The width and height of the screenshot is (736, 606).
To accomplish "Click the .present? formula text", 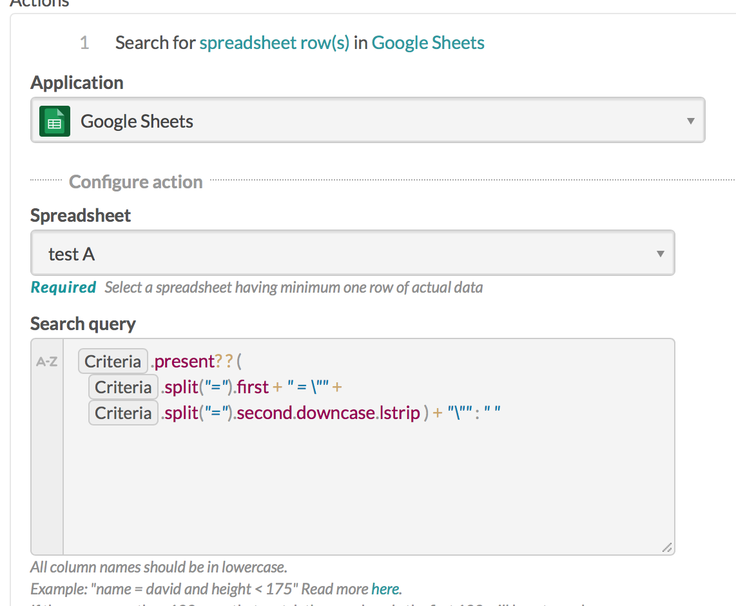I will click(186, 362).
